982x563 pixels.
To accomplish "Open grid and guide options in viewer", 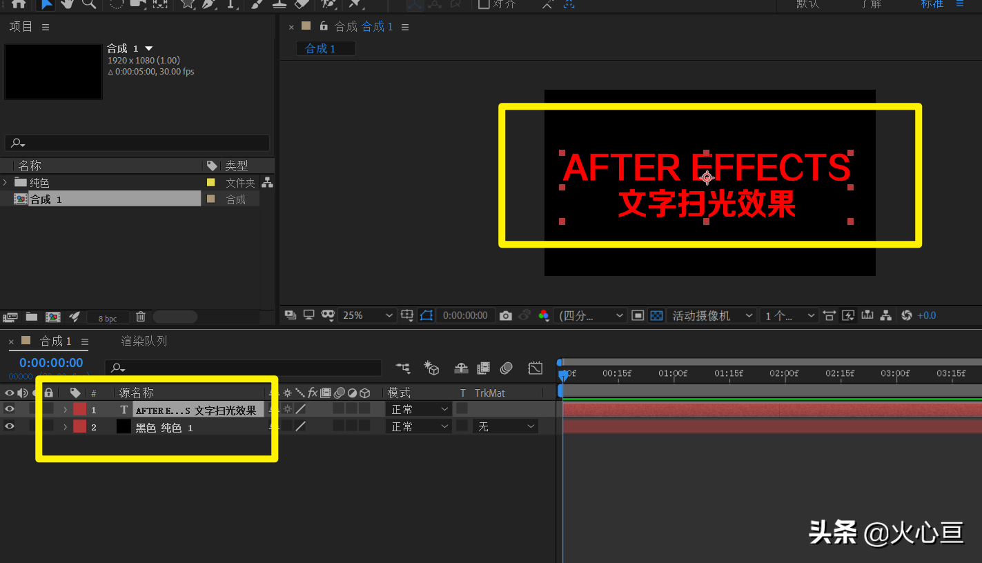I will click(407, 315).
